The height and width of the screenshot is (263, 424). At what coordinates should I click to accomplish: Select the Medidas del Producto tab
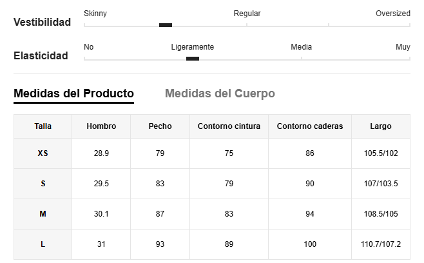pyautogui.click(x=74, y=93)
